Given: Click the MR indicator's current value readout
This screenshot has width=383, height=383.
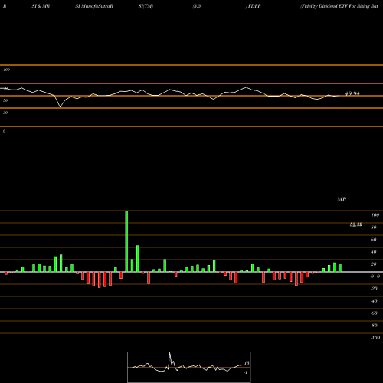Looking at the screenshot, I should click(356, 224).
